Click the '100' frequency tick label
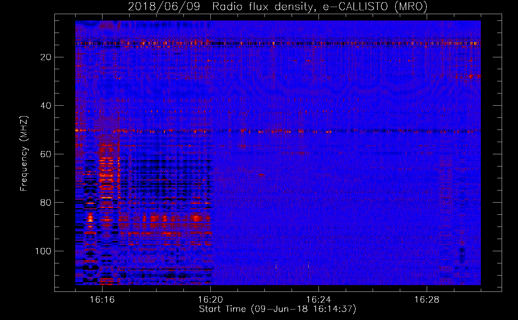Screen dimensions: 518x320 (x=43, y=251)
